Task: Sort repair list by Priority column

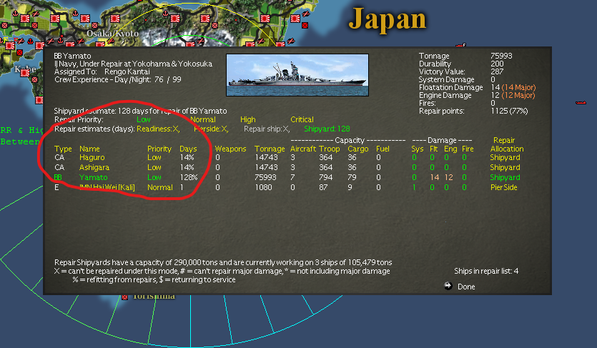Action: pyautogui.click(x=159, y=149)
